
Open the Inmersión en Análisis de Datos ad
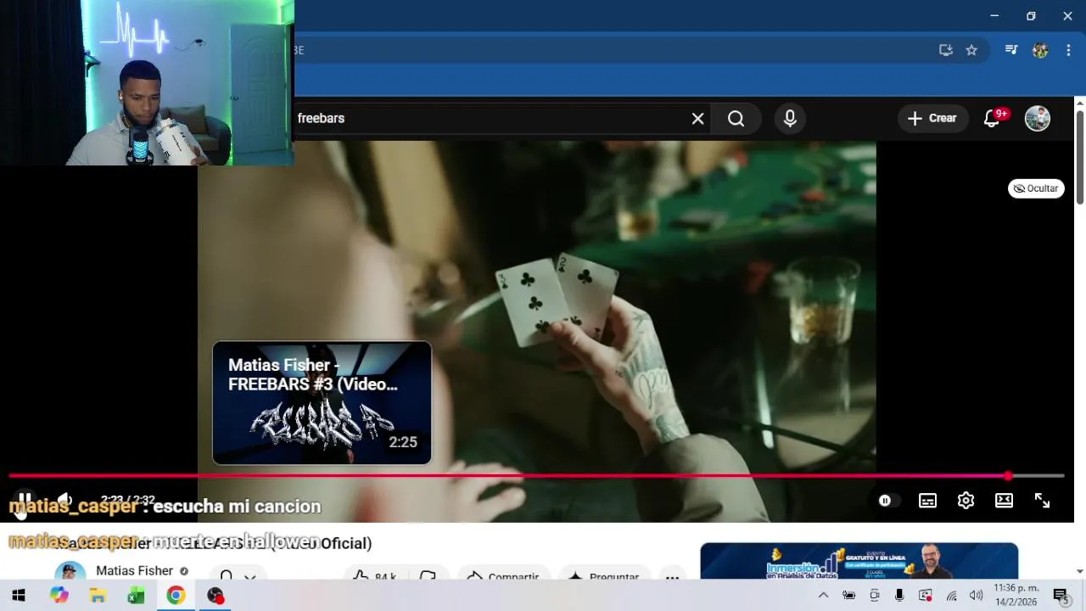click(859, 561)
